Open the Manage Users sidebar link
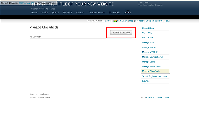Image resolution: width=199 pixels, height=124 pixels. (148, 62)
